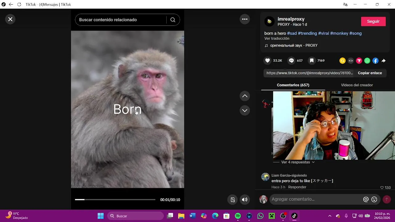Insert a mention with the @ icon
Screen dimensions: 395x222
(366, 199)
